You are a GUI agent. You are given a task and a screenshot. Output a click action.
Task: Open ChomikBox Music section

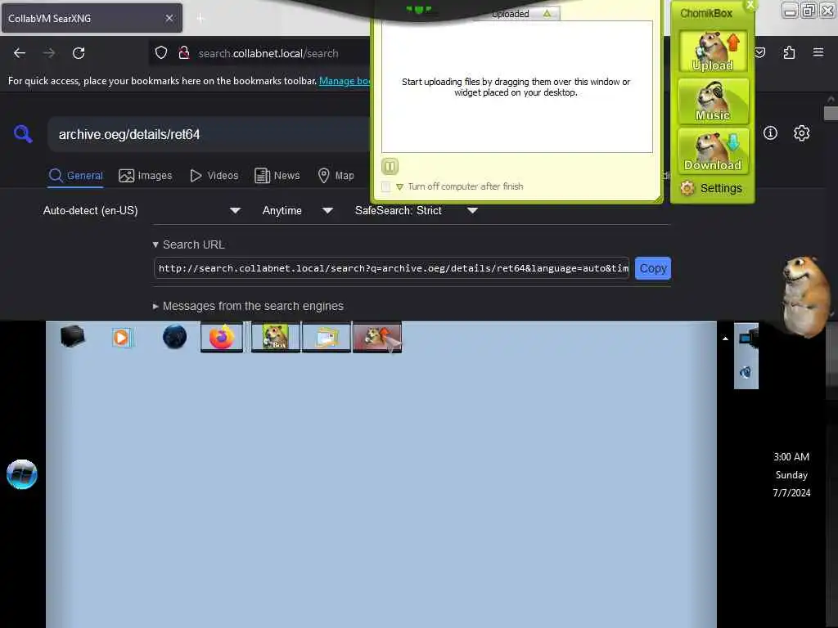tap(713, 101)
